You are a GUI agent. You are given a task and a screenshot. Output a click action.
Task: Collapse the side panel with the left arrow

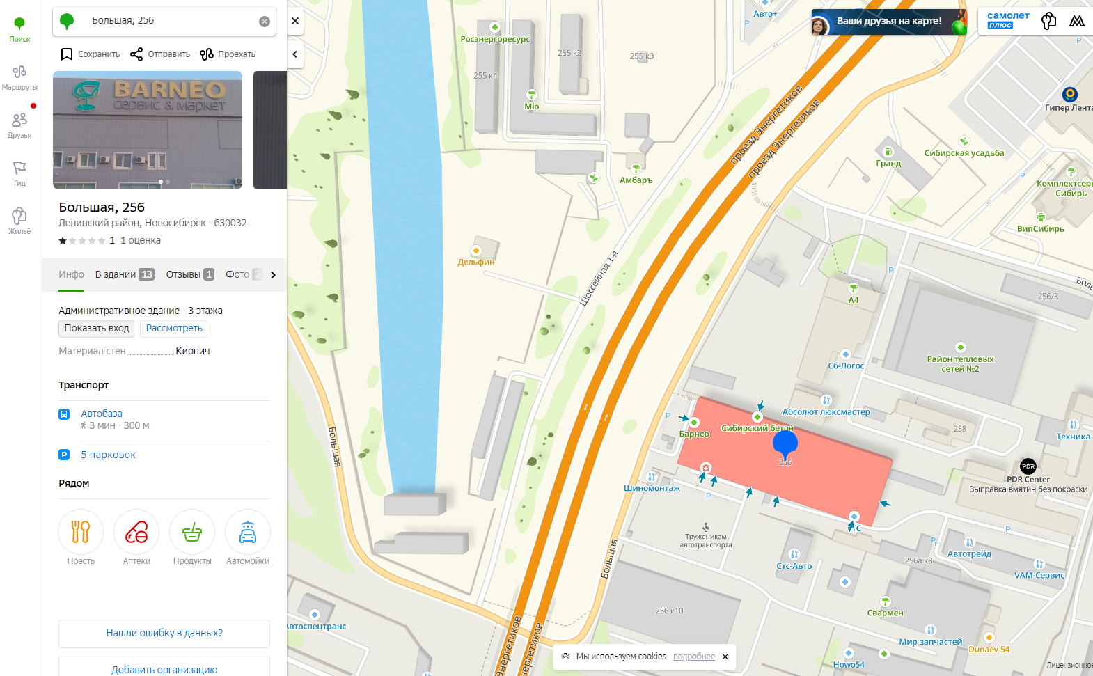tap(295, 54)
